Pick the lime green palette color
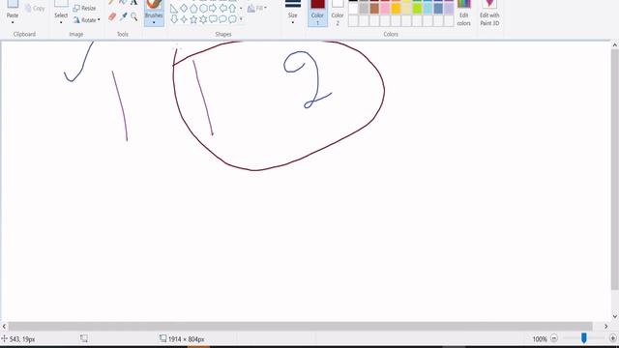The image size is (619, 348). click(x=417, y=9)
